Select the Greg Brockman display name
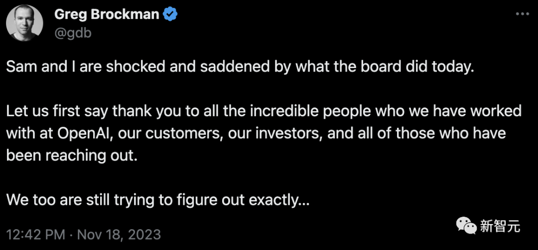Viewport: 538px width, 250px height. (107, 14)
